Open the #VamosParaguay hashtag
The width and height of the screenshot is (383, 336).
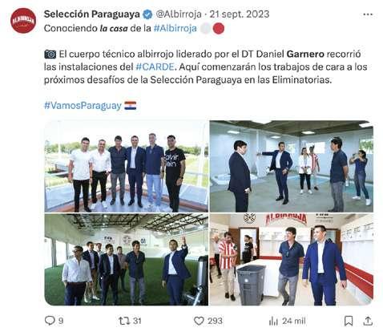click(x=83, y=106)
